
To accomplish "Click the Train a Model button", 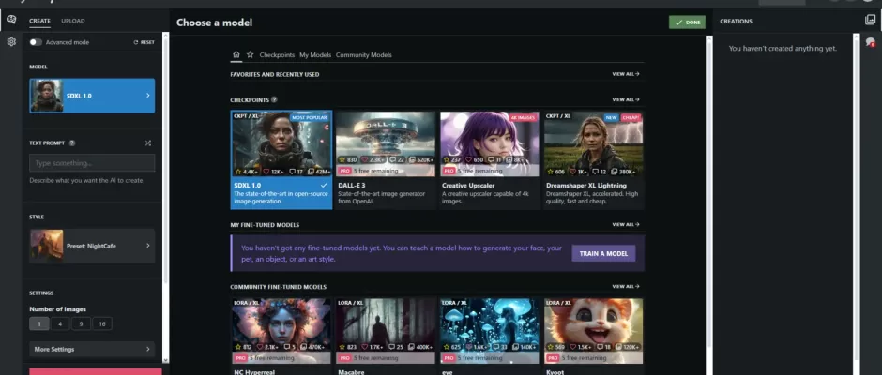I will 603,253.
